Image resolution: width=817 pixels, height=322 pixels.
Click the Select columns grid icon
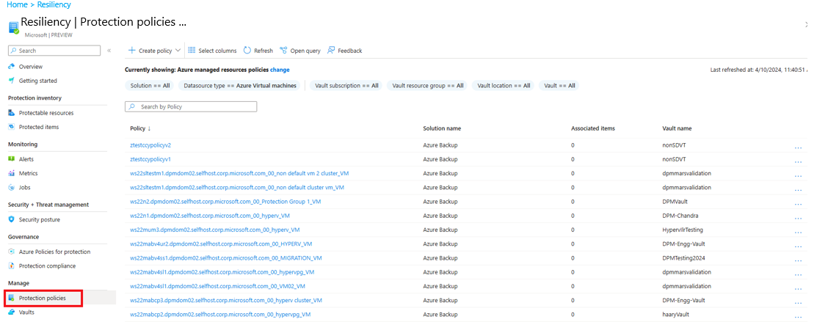click(192, 51)
